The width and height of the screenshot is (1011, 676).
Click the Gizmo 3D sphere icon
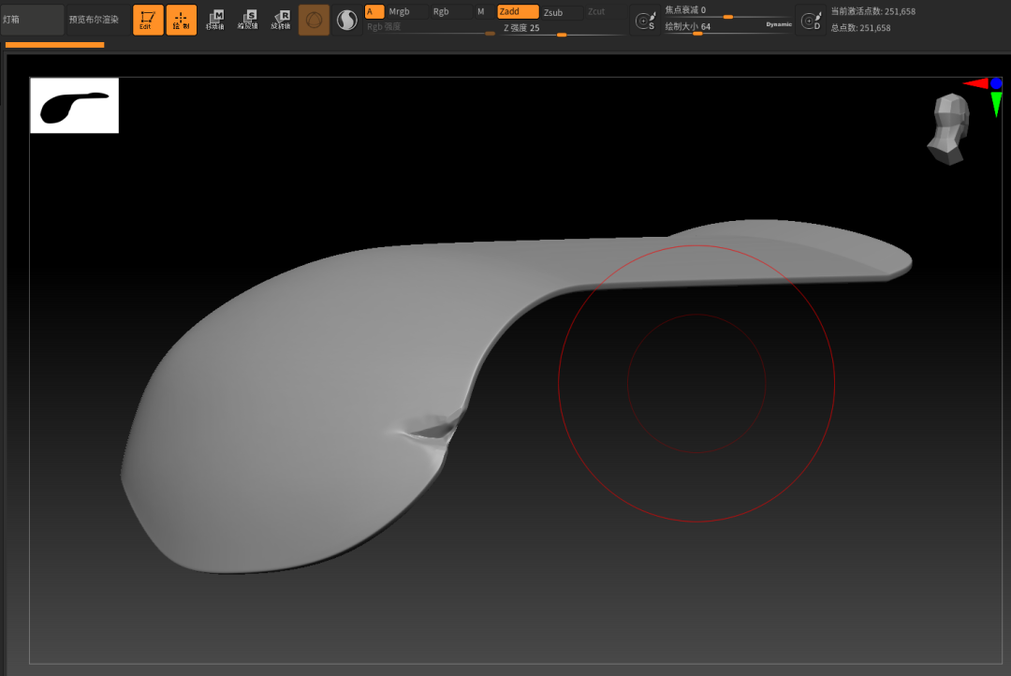(x=314, y=20)
